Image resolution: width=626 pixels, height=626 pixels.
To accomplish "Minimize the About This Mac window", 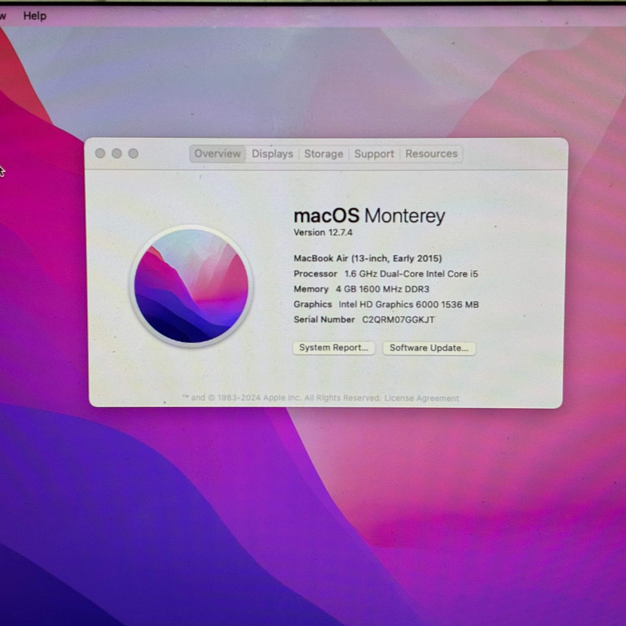I will (x=117, y=153).
